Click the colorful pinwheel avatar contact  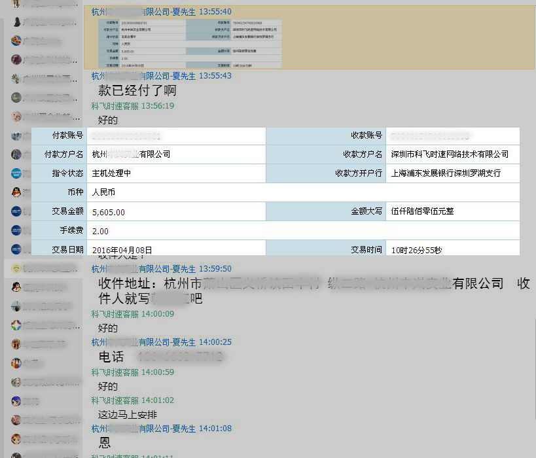[x=16, y=325]
